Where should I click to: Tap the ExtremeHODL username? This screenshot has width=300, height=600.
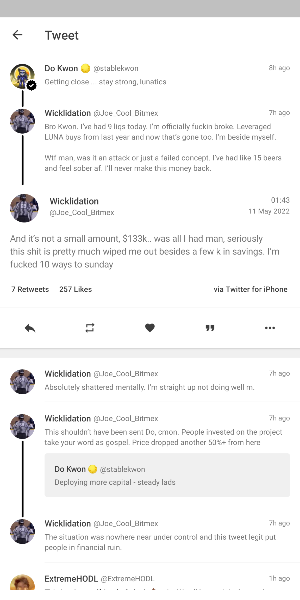[71, 579]
